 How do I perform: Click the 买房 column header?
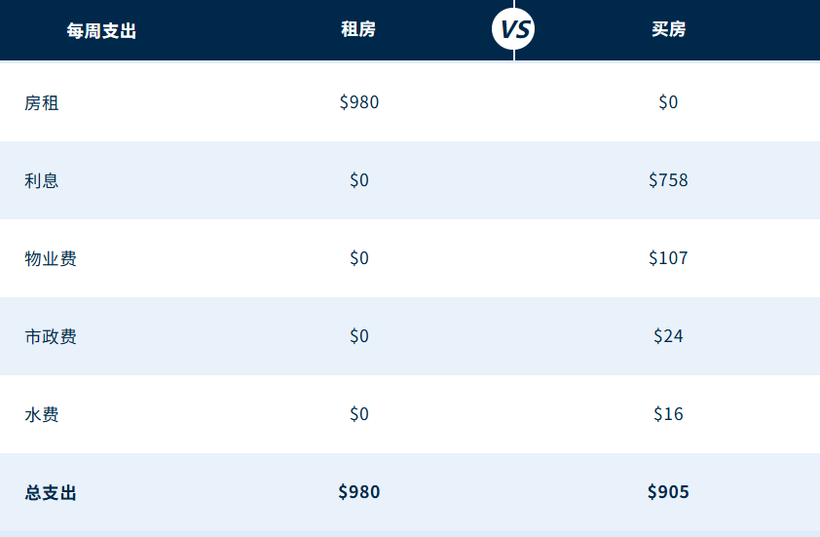coord(668,29)
